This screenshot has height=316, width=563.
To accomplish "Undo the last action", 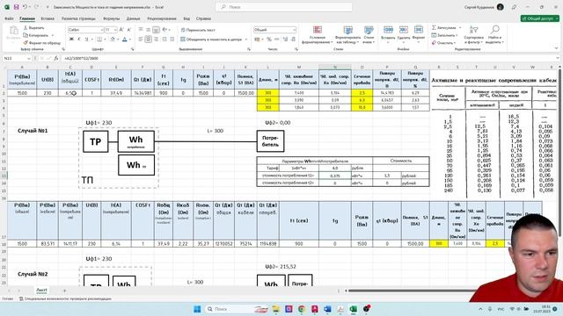I will [26, 7].
